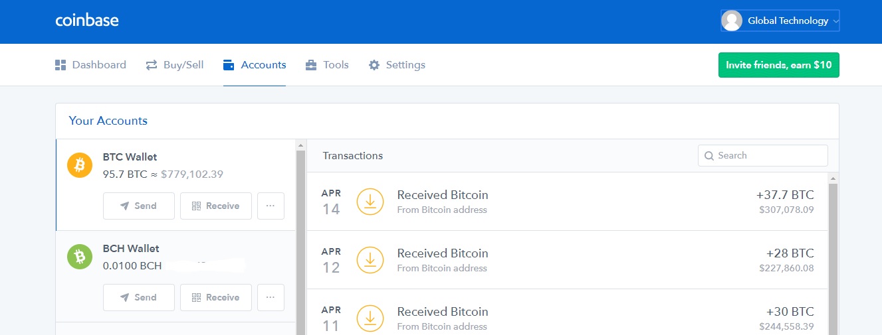Click the APR 14 date label

tap(331, 202)
